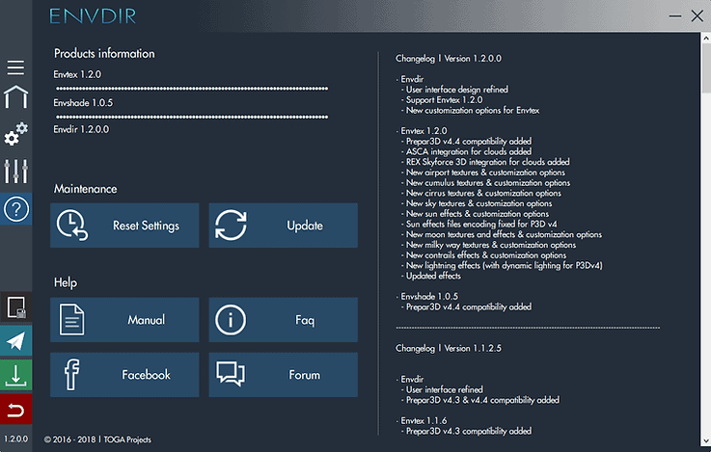Open the Faq page
Viewport: 711px width, 452px height.
point(283,320)
